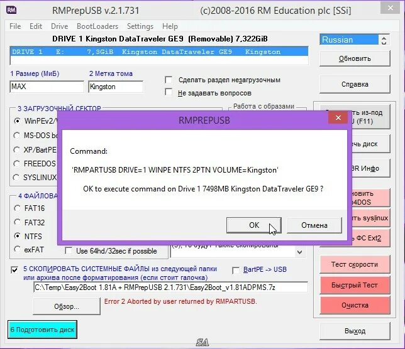Click the volume label field Kingston
405x349 pixels.
[116, 87]
